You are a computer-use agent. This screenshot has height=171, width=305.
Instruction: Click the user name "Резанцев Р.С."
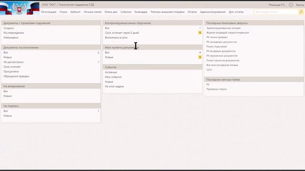pyautogui.click(x=277, y=5)
